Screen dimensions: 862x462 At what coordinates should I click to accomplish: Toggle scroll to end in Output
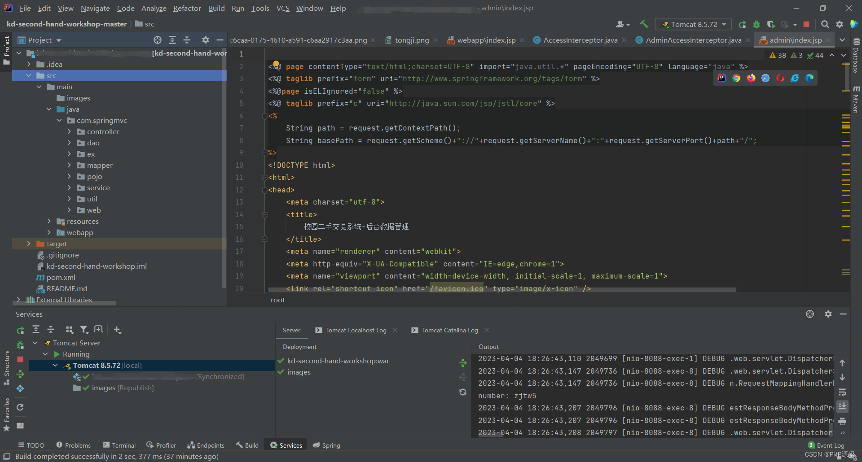(x=842, y=406)
